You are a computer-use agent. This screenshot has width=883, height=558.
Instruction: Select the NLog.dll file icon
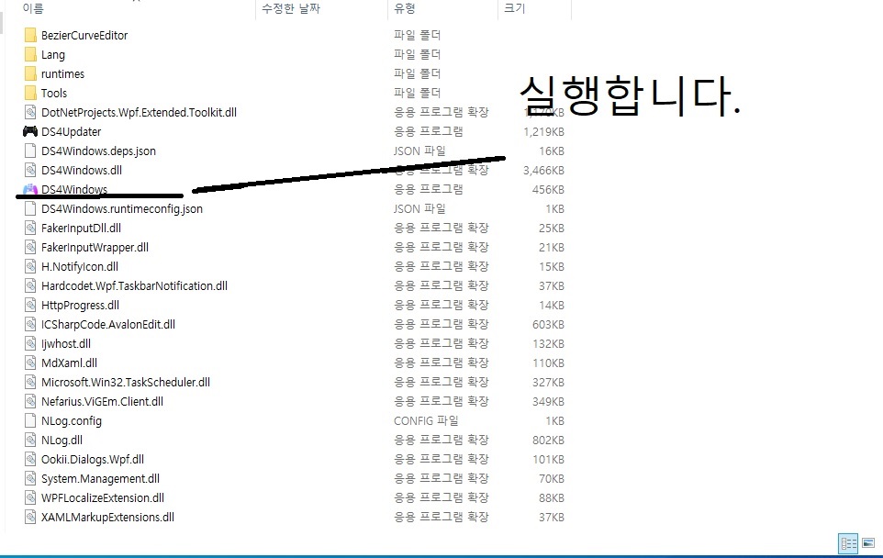coord(30,440)
